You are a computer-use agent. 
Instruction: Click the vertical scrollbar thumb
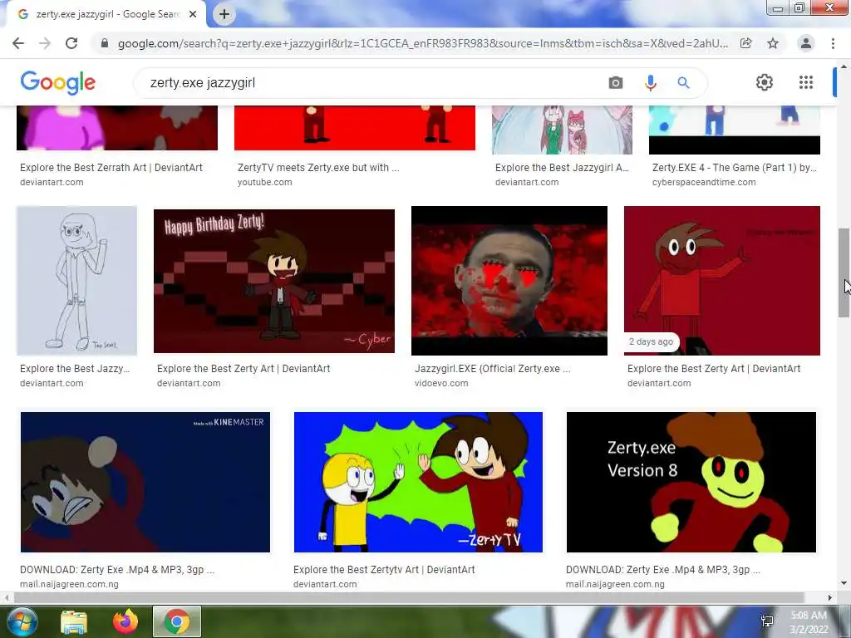click(844, 272)
